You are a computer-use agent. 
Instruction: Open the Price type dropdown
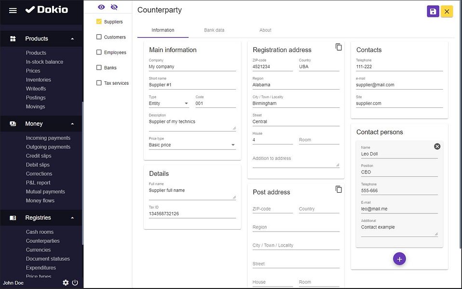click(192, 145)
